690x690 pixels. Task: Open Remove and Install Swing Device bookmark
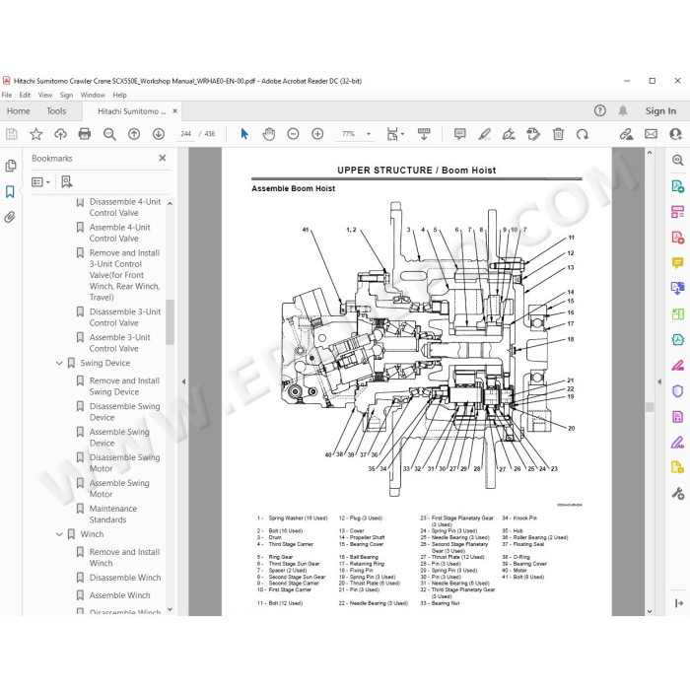(124, 386)
